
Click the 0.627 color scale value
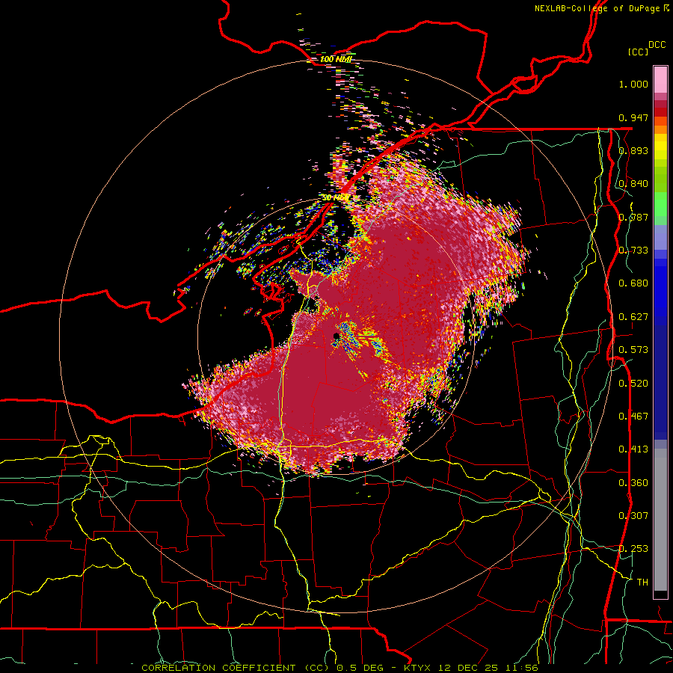[x=633, y=317]
